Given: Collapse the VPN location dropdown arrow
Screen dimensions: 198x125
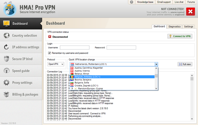Looking at the screenshot, I should (156, 64).
